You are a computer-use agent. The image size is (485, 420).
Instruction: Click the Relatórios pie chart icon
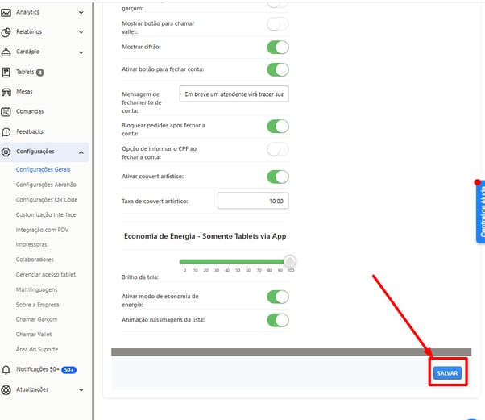click(x=6, y=32)
